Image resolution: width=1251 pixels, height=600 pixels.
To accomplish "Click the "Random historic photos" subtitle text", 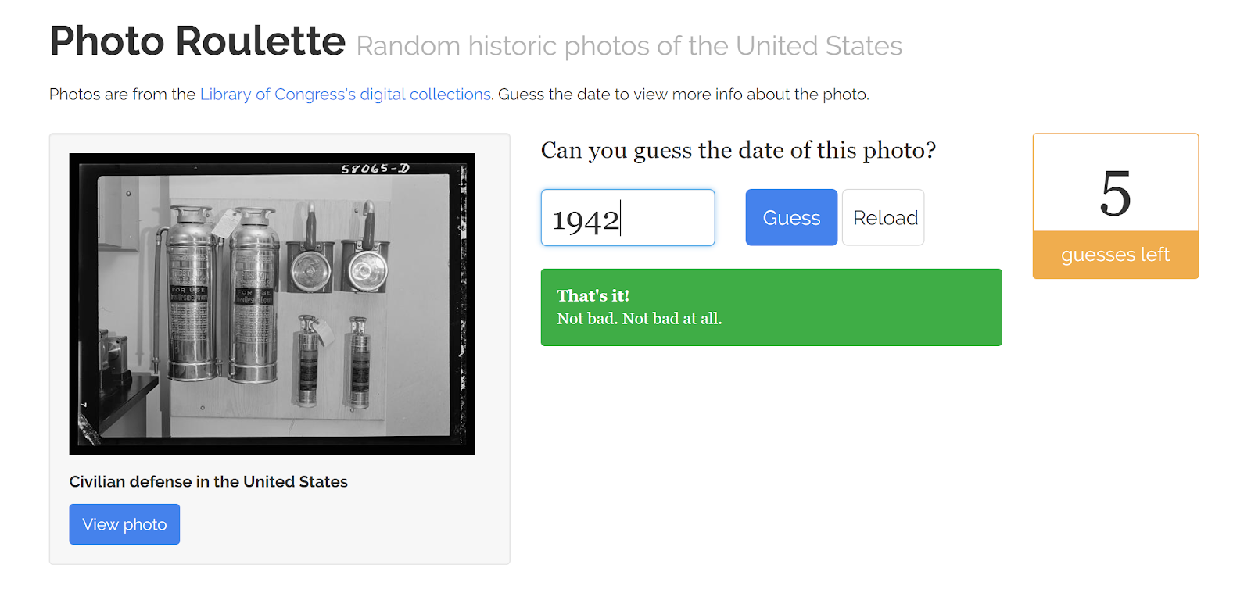I will (629, 46).
